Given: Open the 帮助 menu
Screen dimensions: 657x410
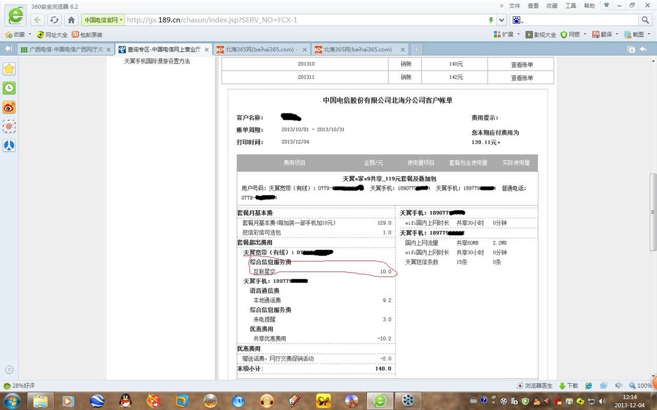Looking at the screenshot, I should click(x=589, y=6).
